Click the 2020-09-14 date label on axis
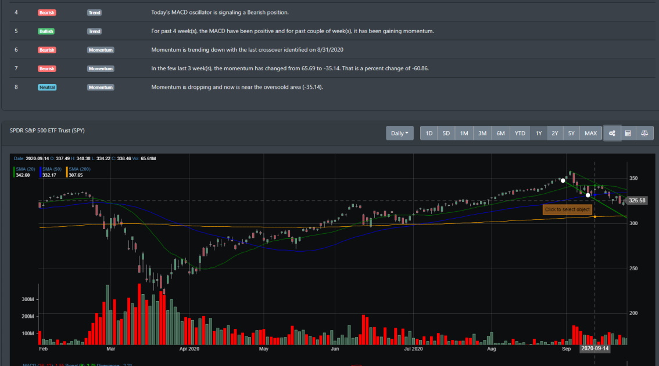The image size is (659, 366). pos(594,349)
